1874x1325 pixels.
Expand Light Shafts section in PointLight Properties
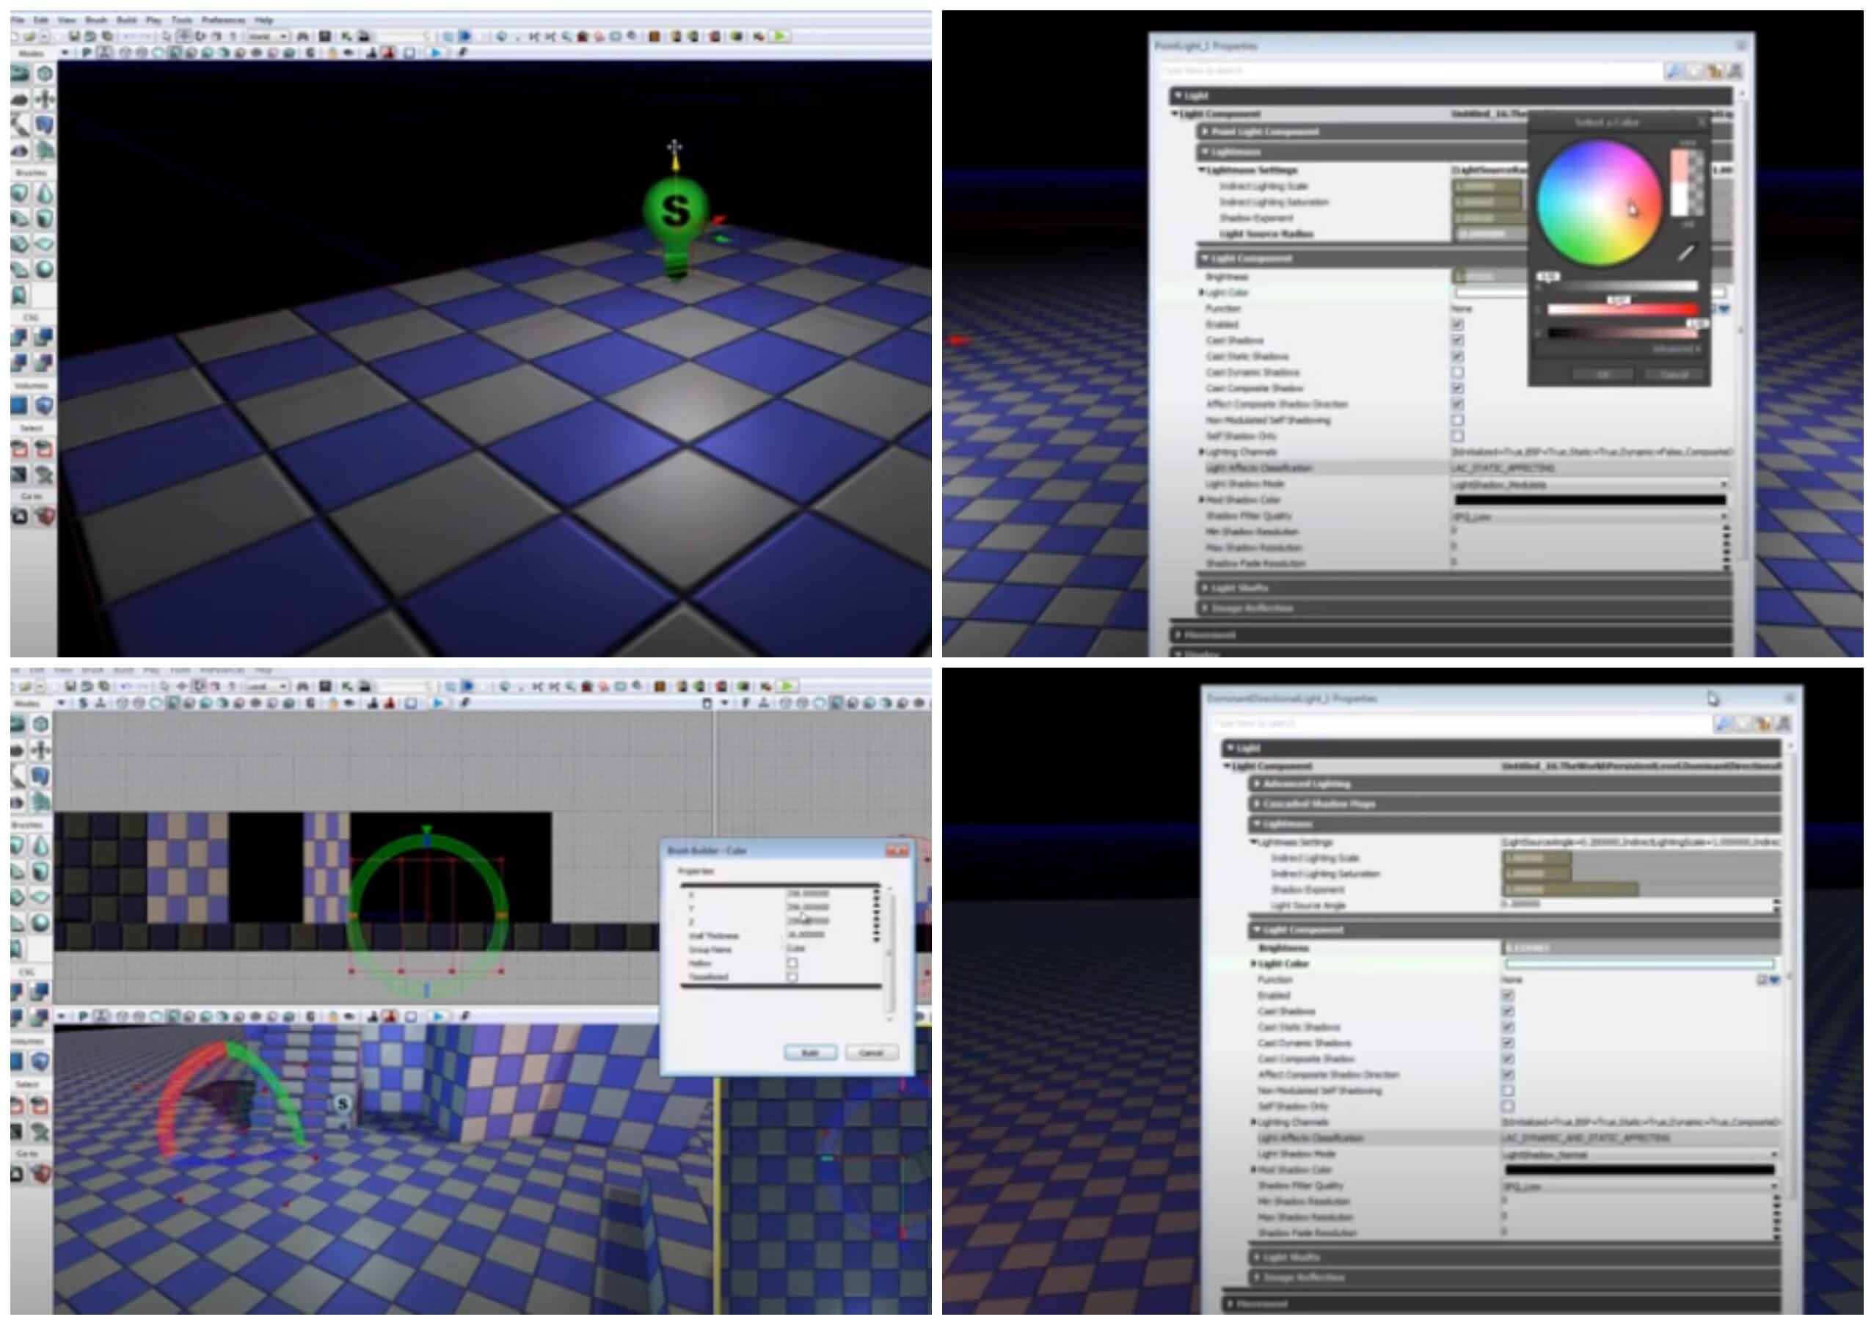click(x=1206, y=588)
